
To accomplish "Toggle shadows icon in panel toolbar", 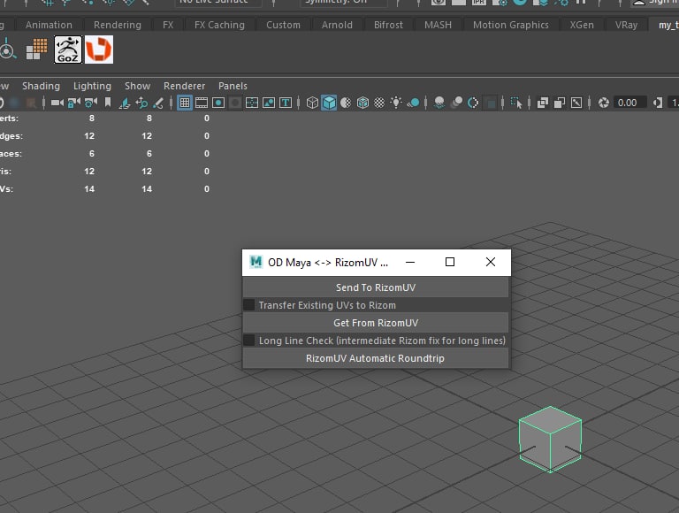I will pos(413,103).
